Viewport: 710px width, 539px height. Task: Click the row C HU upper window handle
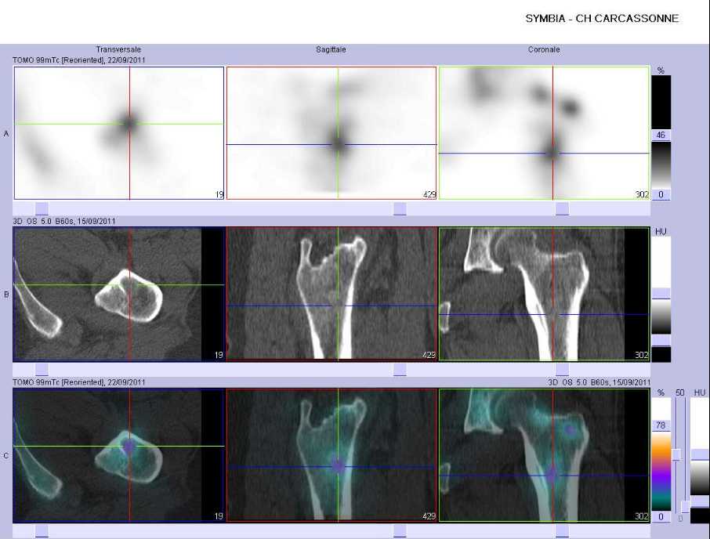tap(700, 455)
